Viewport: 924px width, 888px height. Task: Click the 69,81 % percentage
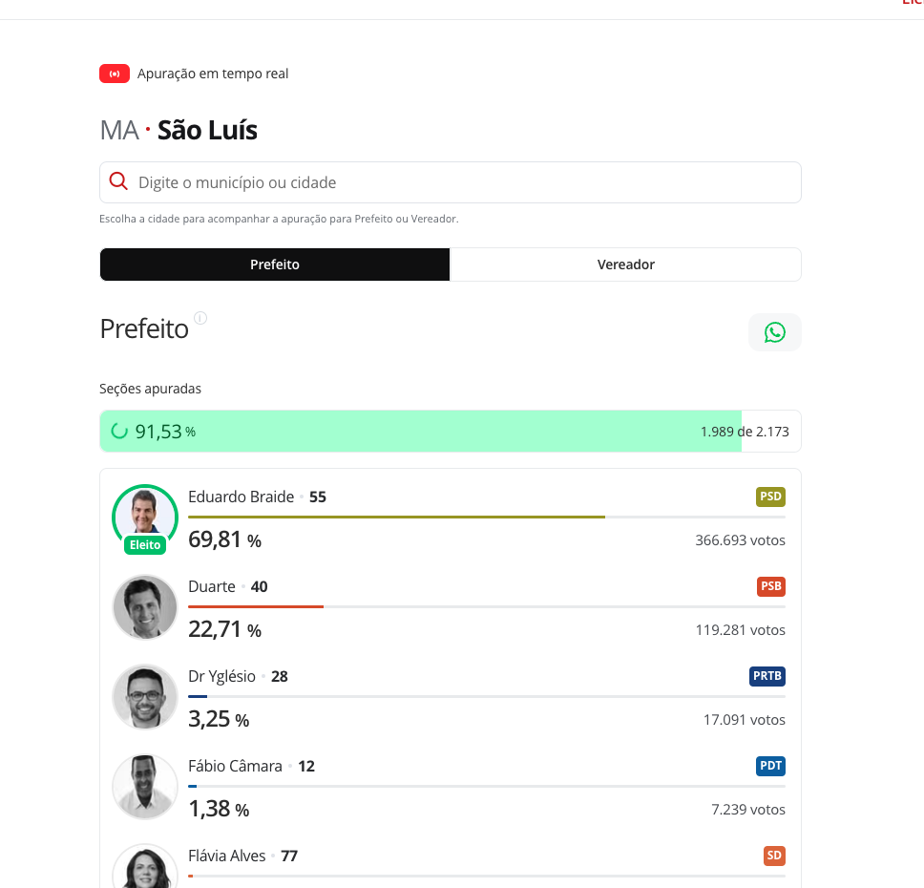click(x=224, y=539)
